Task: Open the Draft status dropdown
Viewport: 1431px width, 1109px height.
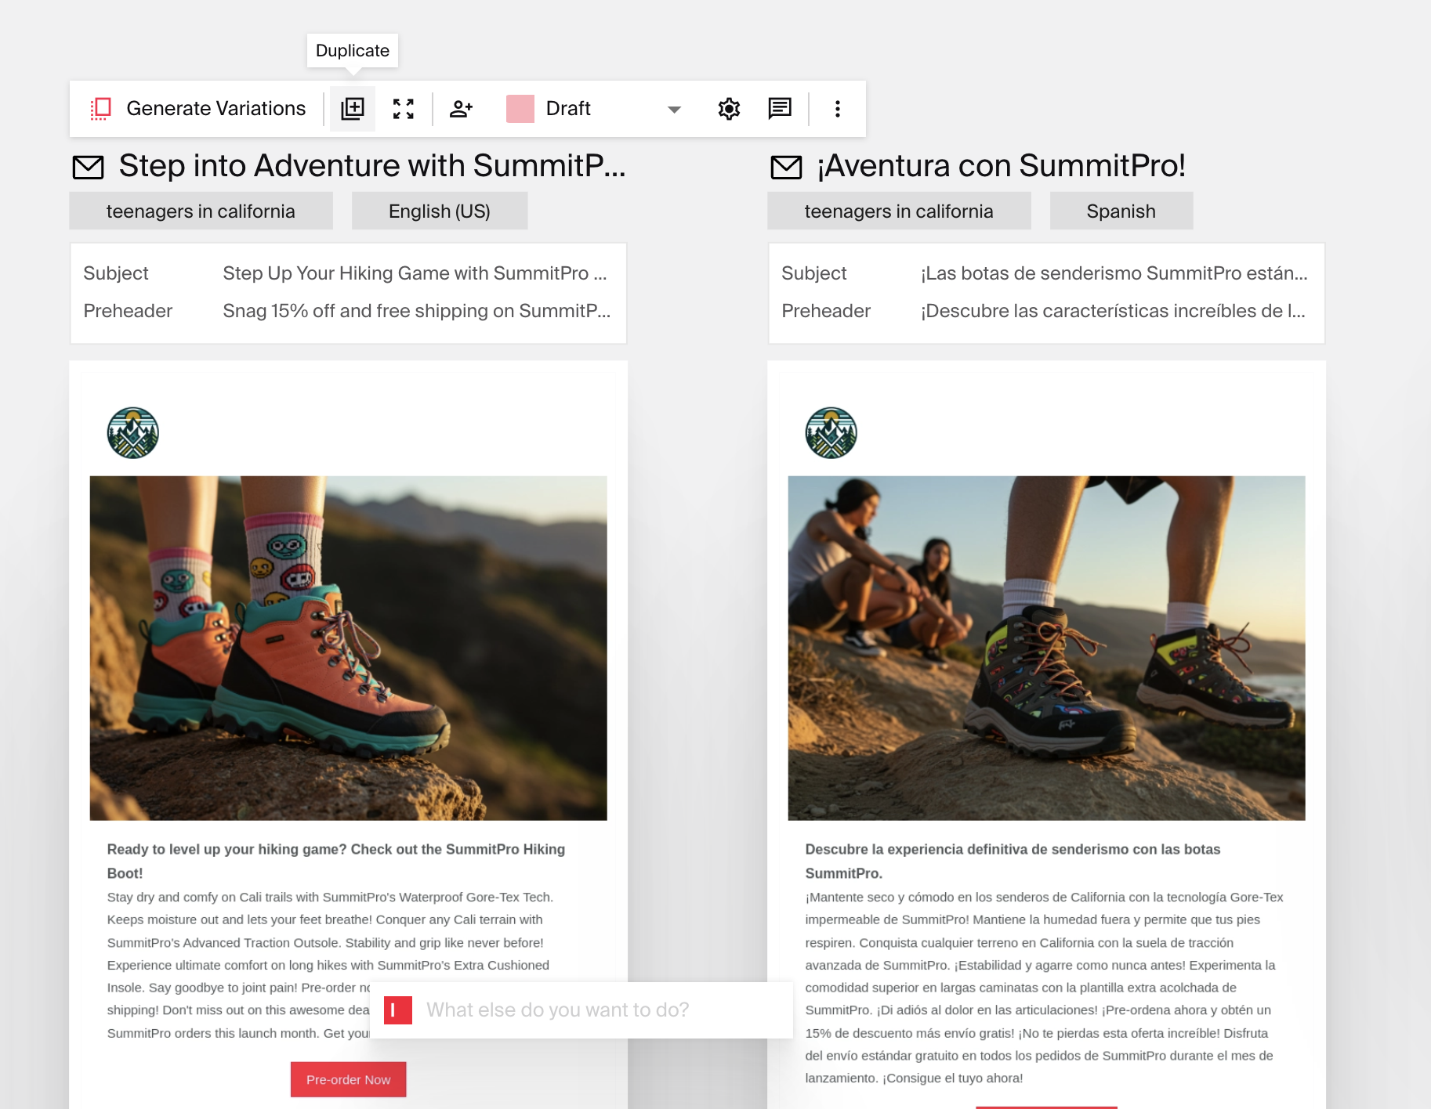Action: tap(672, 109)
